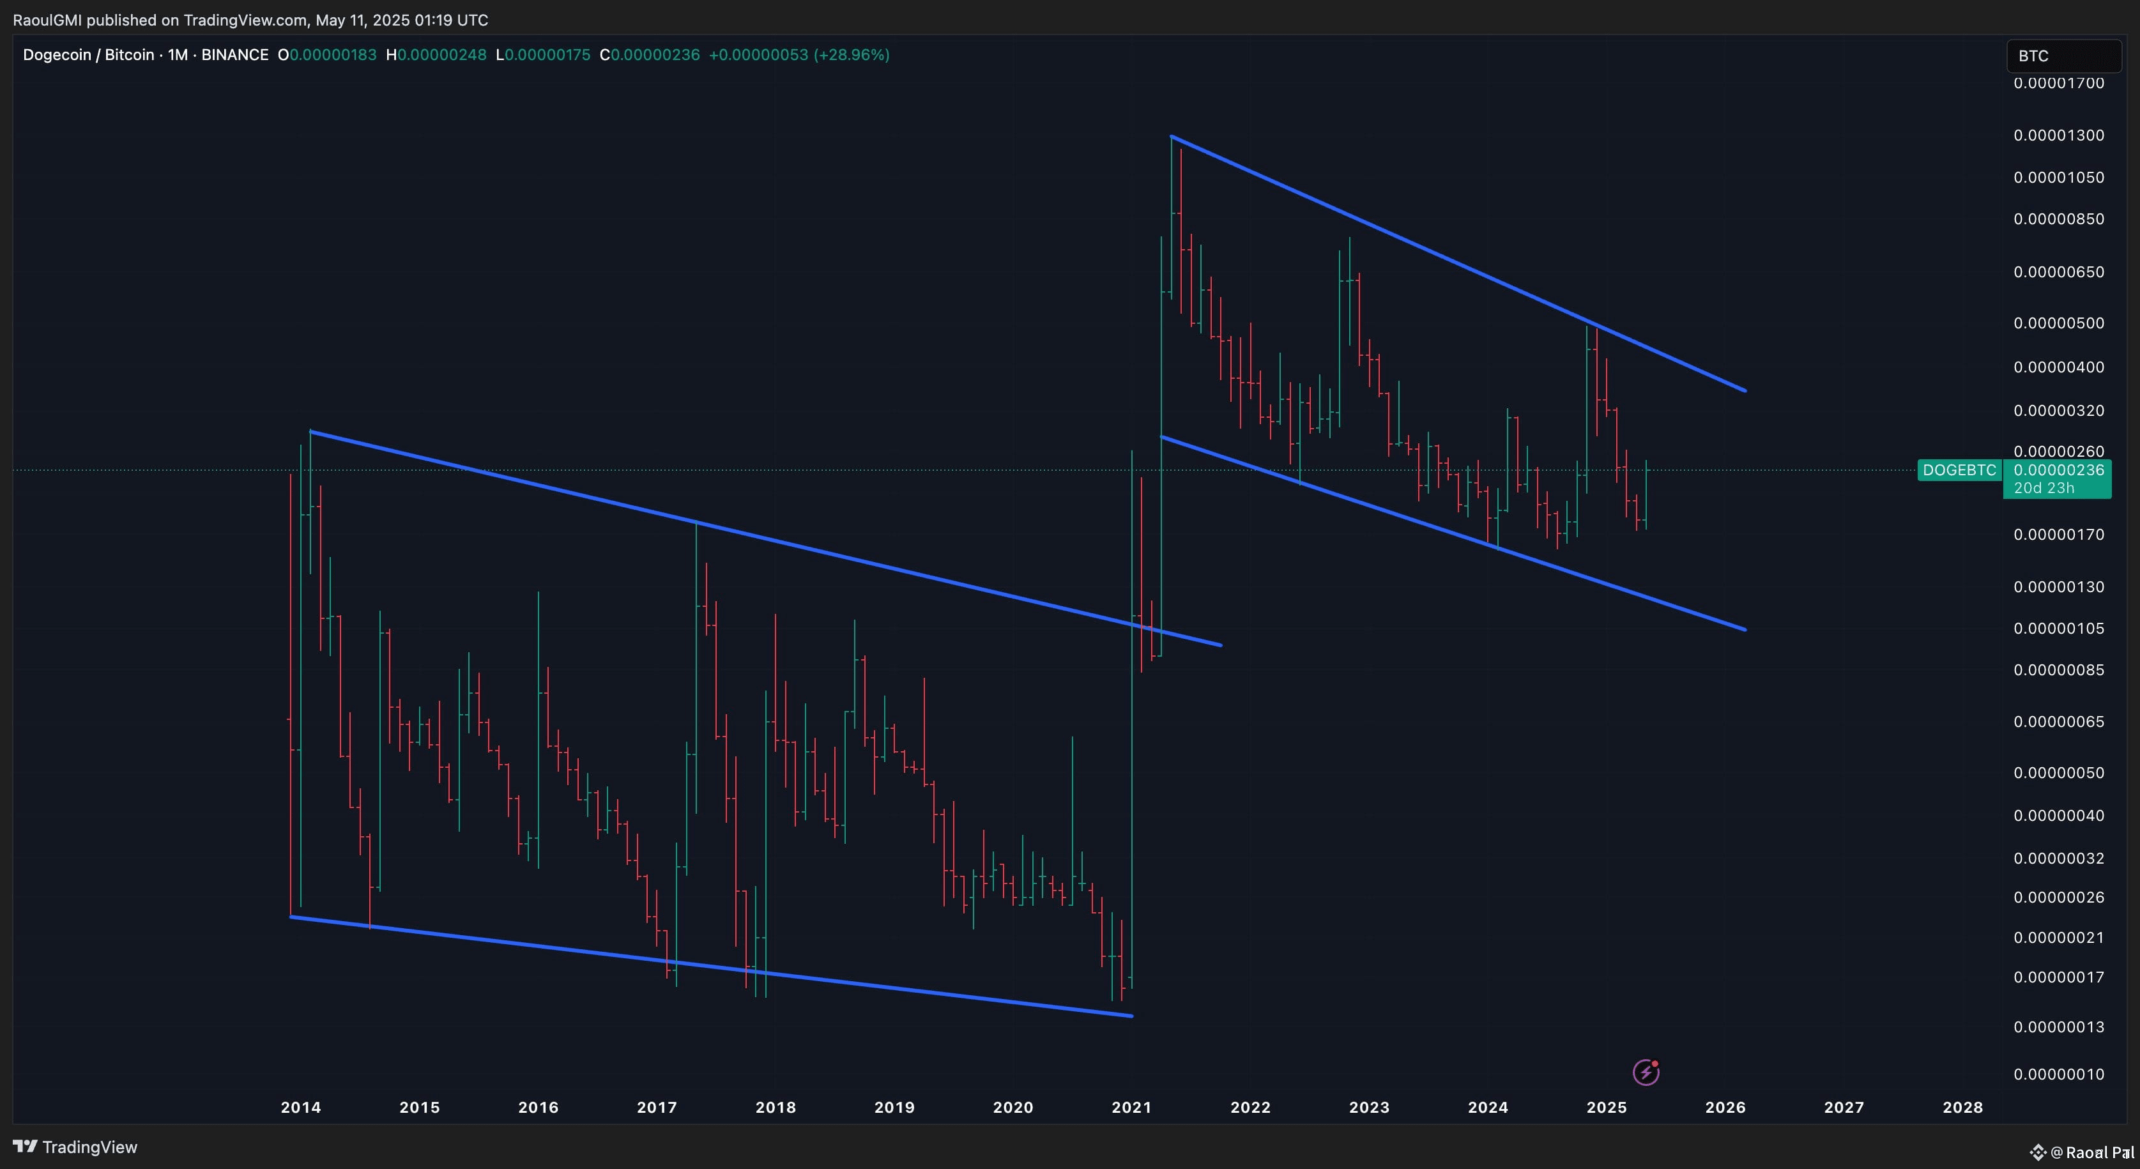
Task: Click the 0.00000050 price axis label
Action: coord(2059,773)
